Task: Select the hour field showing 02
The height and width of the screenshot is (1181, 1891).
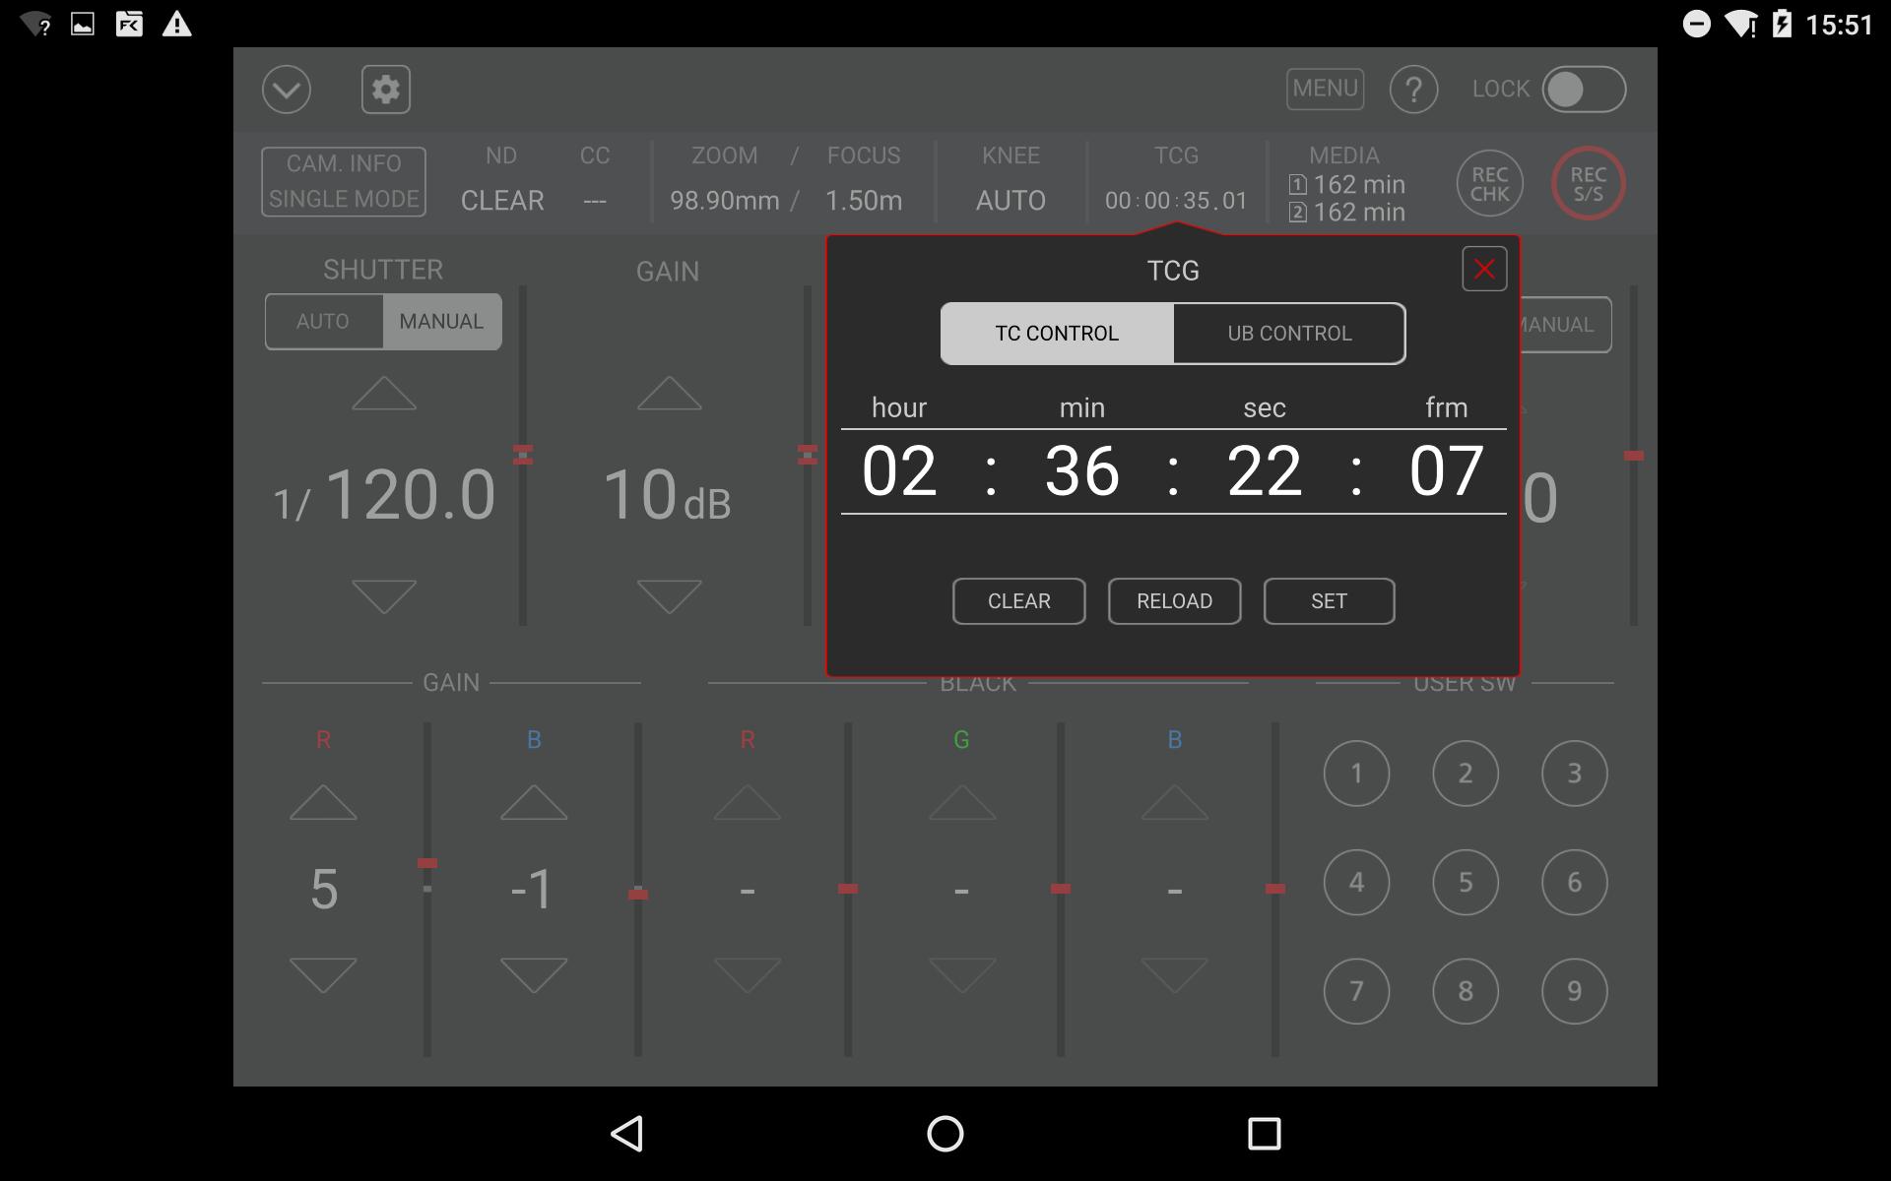Action: (899, 471)
